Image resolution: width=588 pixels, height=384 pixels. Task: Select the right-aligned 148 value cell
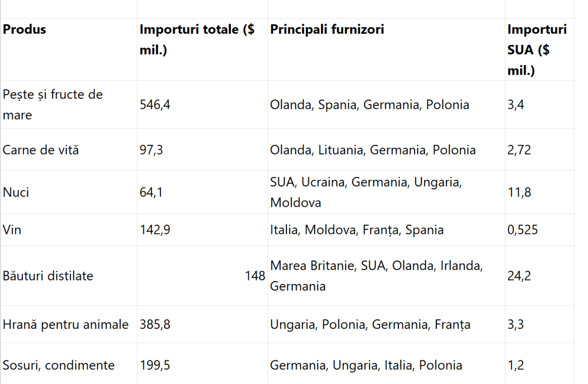click(255, 276)
